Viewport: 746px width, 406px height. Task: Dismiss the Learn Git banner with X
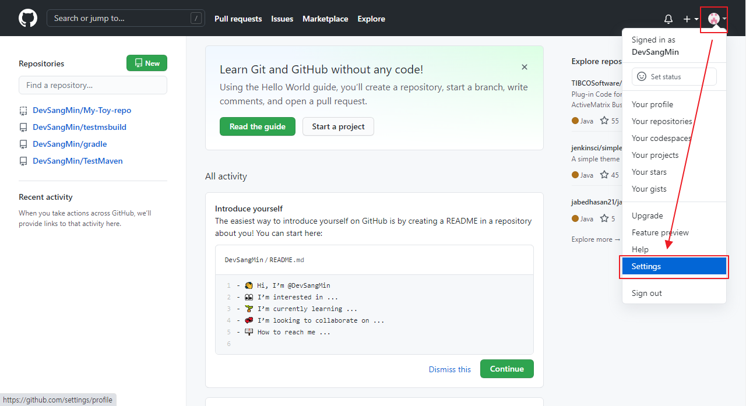(x=525, y=67)
